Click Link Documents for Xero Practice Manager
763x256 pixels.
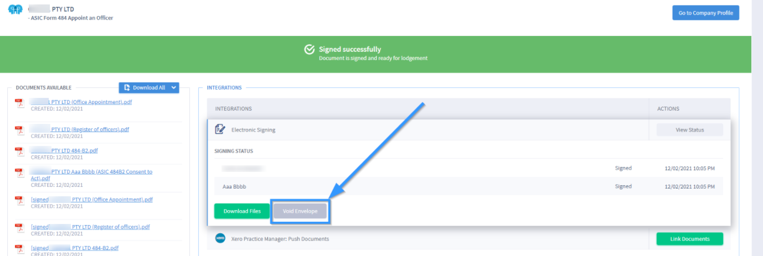(689, 239)
